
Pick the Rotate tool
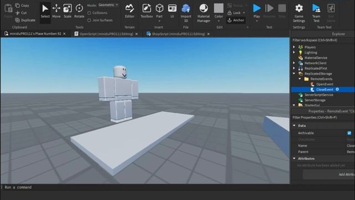coord(79,11)
